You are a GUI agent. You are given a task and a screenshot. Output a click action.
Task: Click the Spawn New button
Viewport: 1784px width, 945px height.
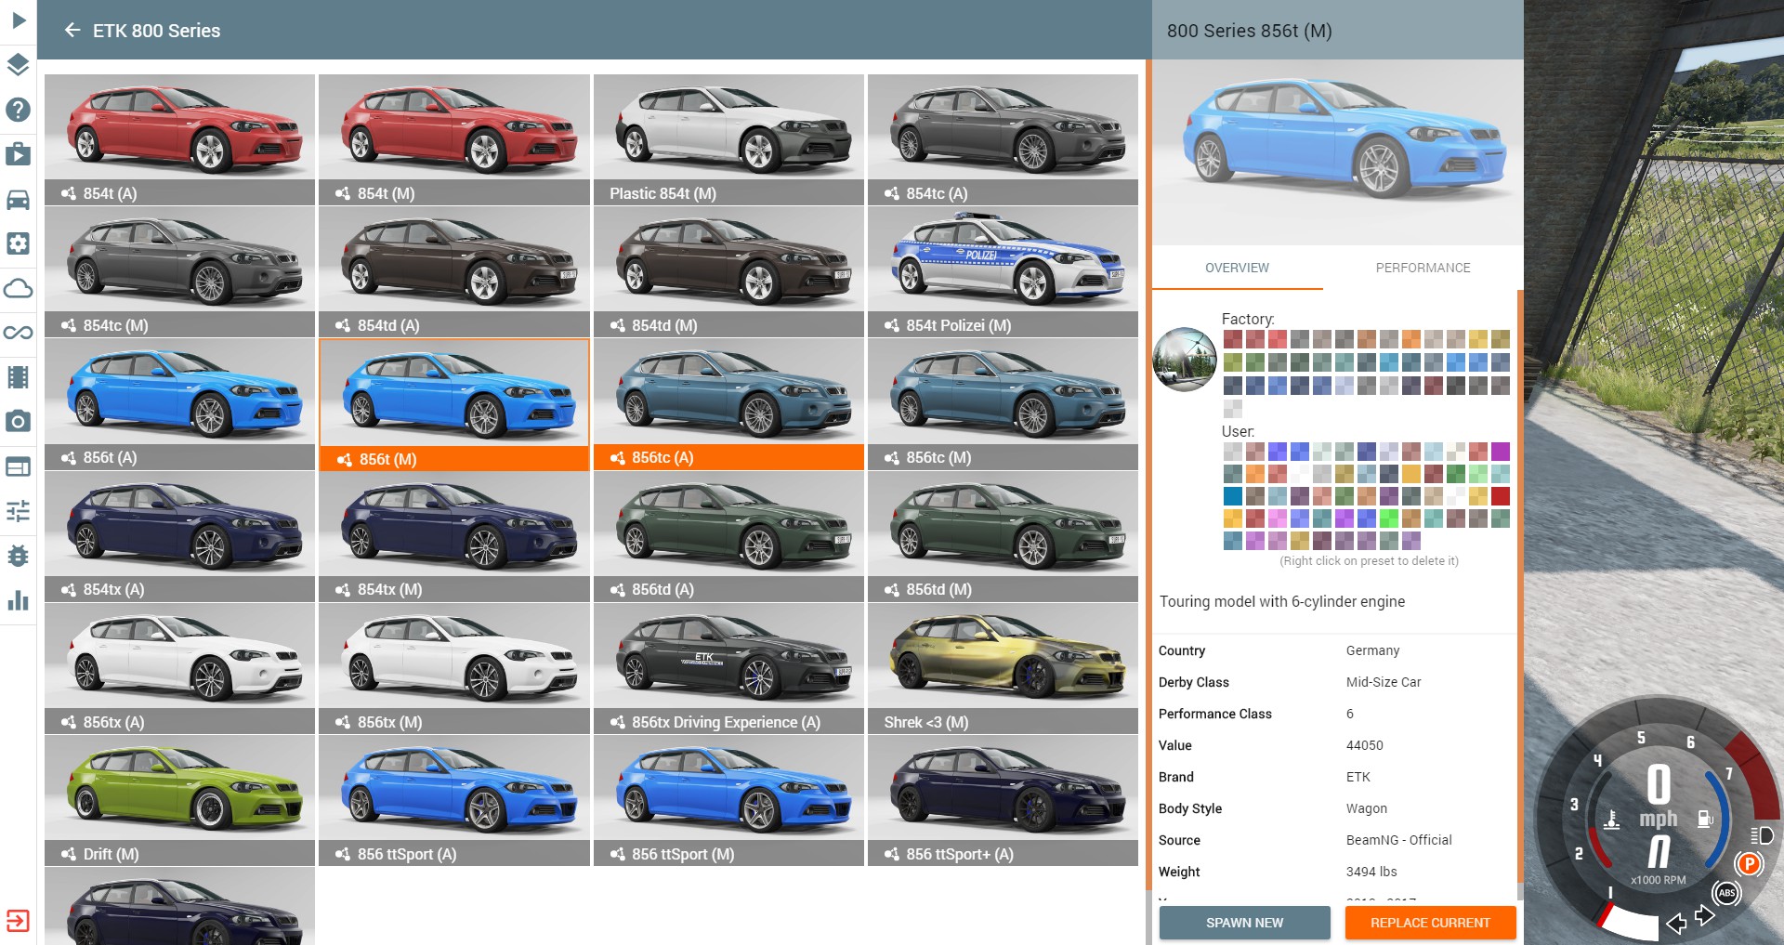point(1244,923)
